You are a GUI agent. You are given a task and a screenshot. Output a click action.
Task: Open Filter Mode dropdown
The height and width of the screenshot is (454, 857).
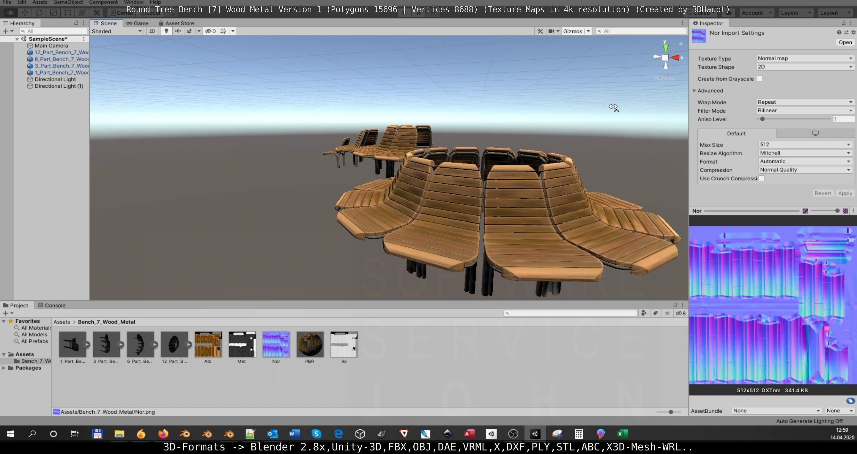pos(805,111)
